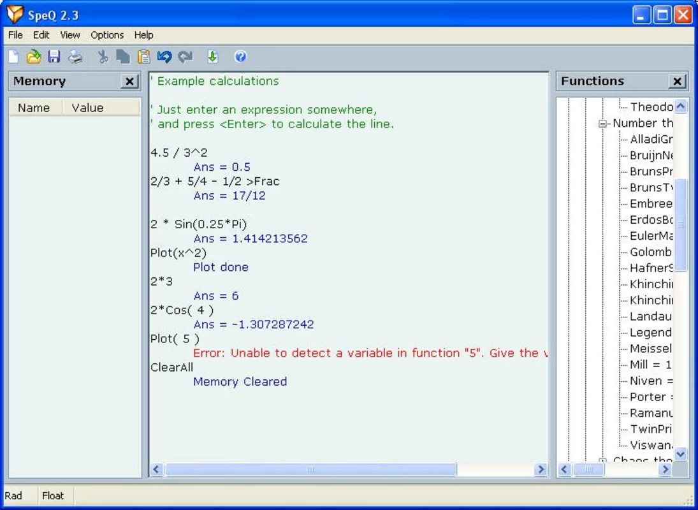Click the result "Ans = 17/12"
The image size is (698, 510).
point(229,196)
